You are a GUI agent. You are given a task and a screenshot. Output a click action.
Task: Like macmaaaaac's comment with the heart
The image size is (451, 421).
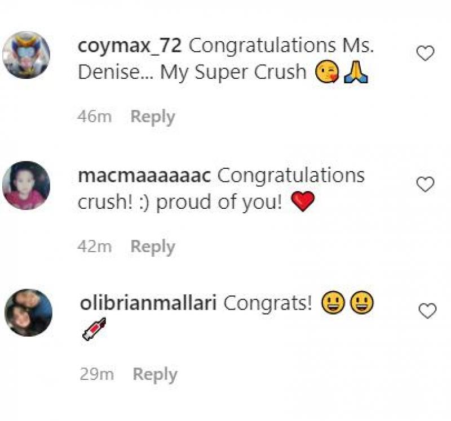click(425, 184)
